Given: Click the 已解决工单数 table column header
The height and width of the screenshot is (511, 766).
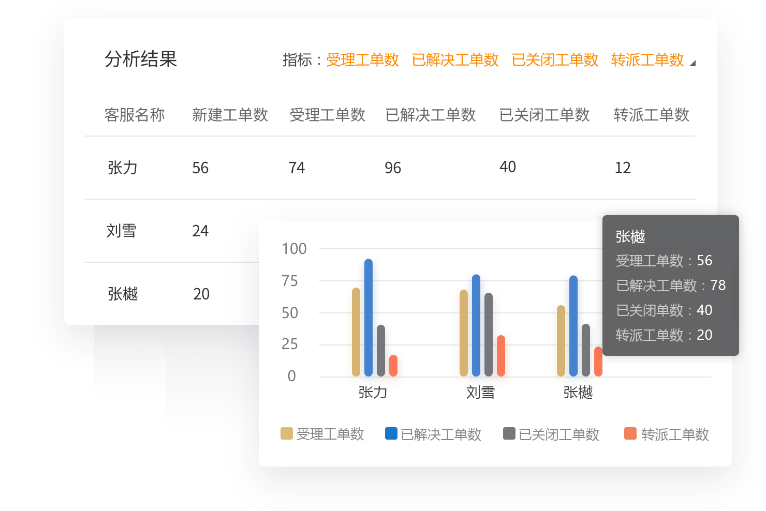Looking at the screenshot, I should 431,115.
